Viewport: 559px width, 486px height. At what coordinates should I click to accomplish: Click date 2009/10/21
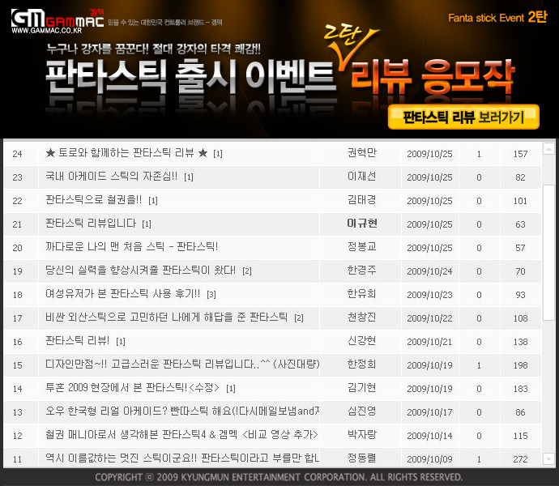(x=429, y=342)
